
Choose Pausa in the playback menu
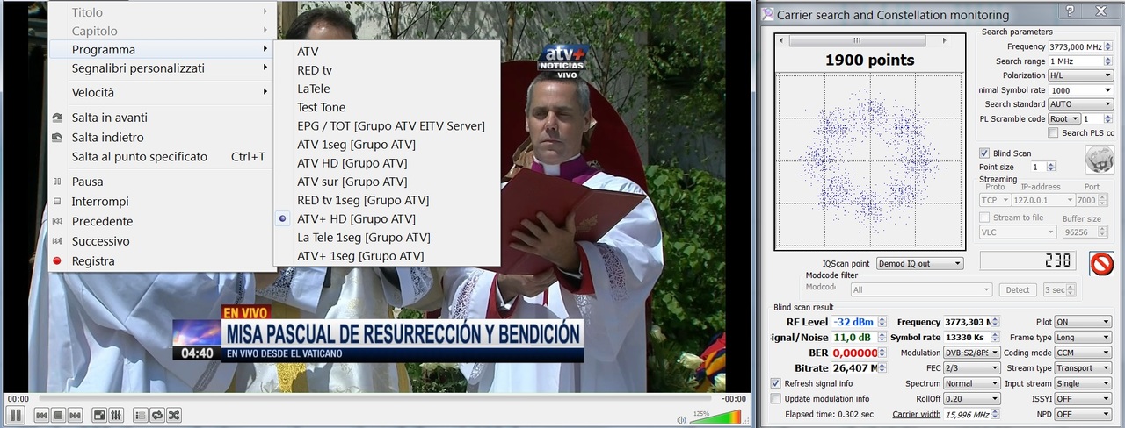pyautogui.click(x=163, y=182)
